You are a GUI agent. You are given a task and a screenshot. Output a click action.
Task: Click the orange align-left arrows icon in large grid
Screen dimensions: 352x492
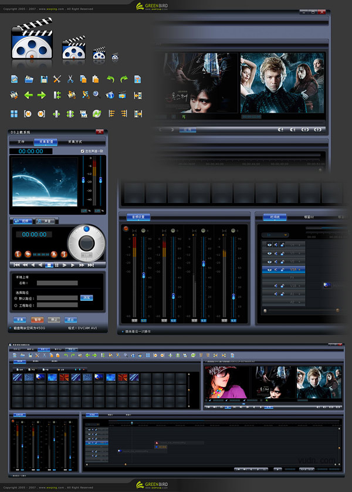coord(111,114)
